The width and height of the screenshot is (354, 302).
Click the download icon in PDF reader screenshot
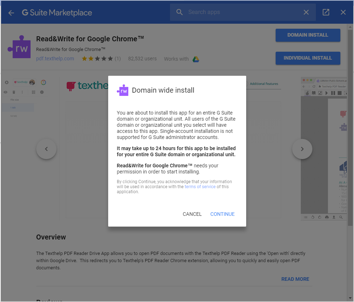(x=334, y=217)
